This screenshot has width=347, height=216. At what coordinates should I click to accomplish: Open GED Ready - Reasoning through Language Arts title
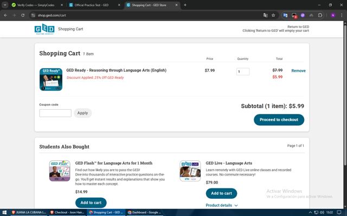116,70
